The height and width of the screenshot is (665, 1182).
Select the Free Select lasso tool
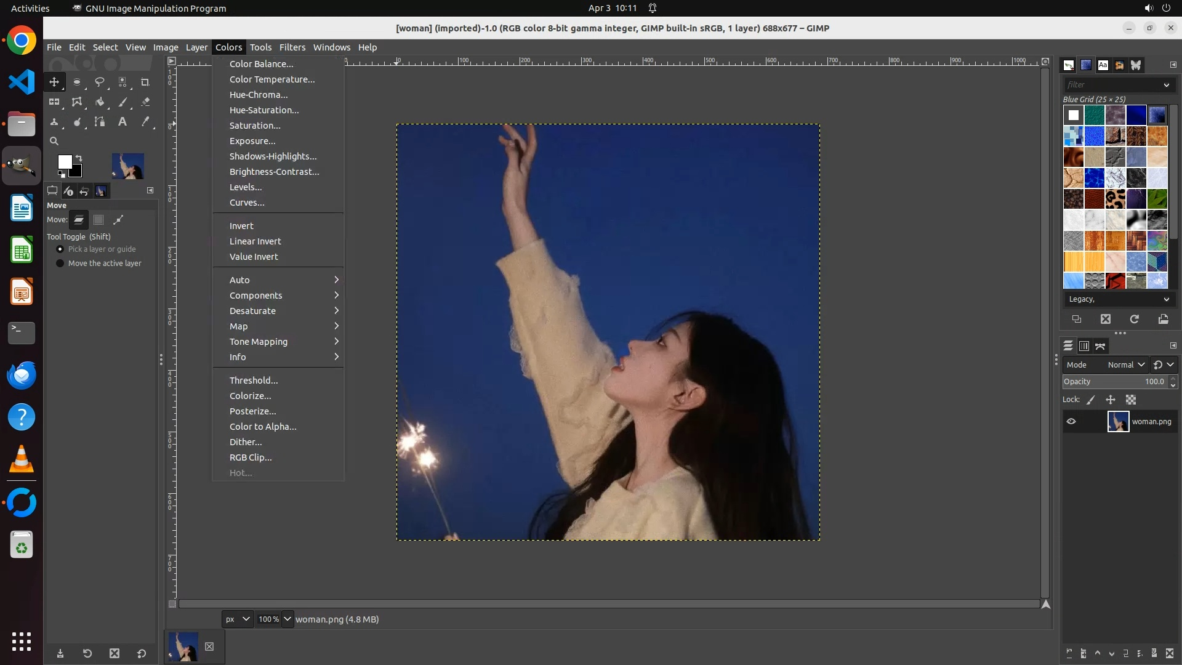coord(100,82)
